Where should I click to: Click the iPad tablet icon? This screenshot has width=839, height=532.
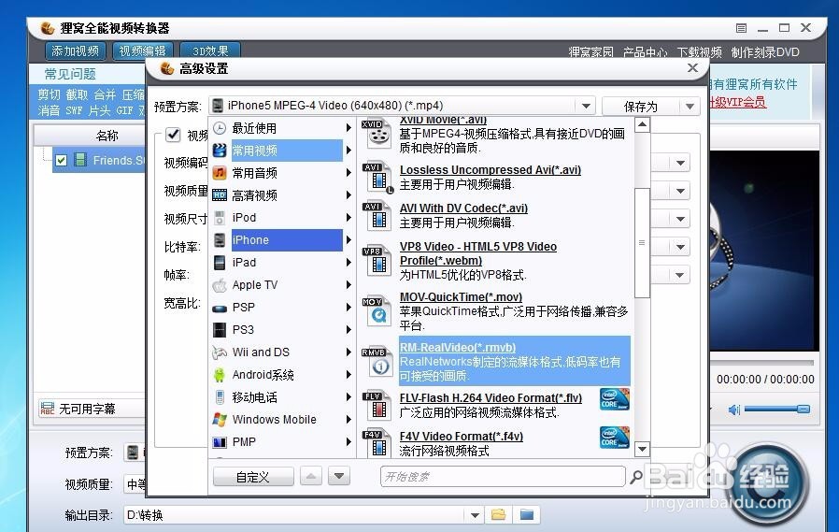pos(220,262)
